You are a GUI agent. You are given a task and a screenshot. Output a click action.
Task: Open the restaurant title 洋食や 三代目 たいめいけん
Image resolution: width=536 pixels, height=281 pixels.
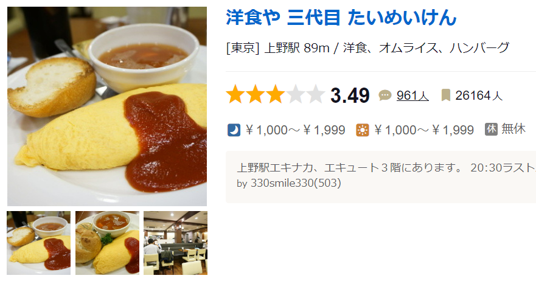pos(341,18)
